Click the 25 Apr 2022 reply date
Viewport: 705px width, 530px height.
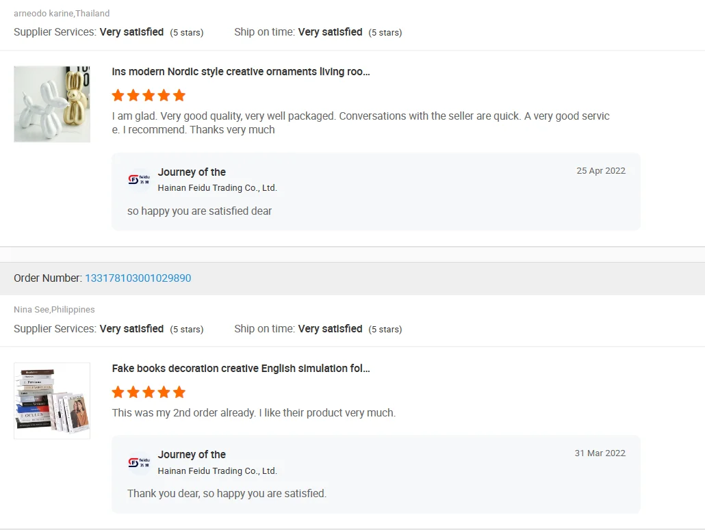coord(601,171)
